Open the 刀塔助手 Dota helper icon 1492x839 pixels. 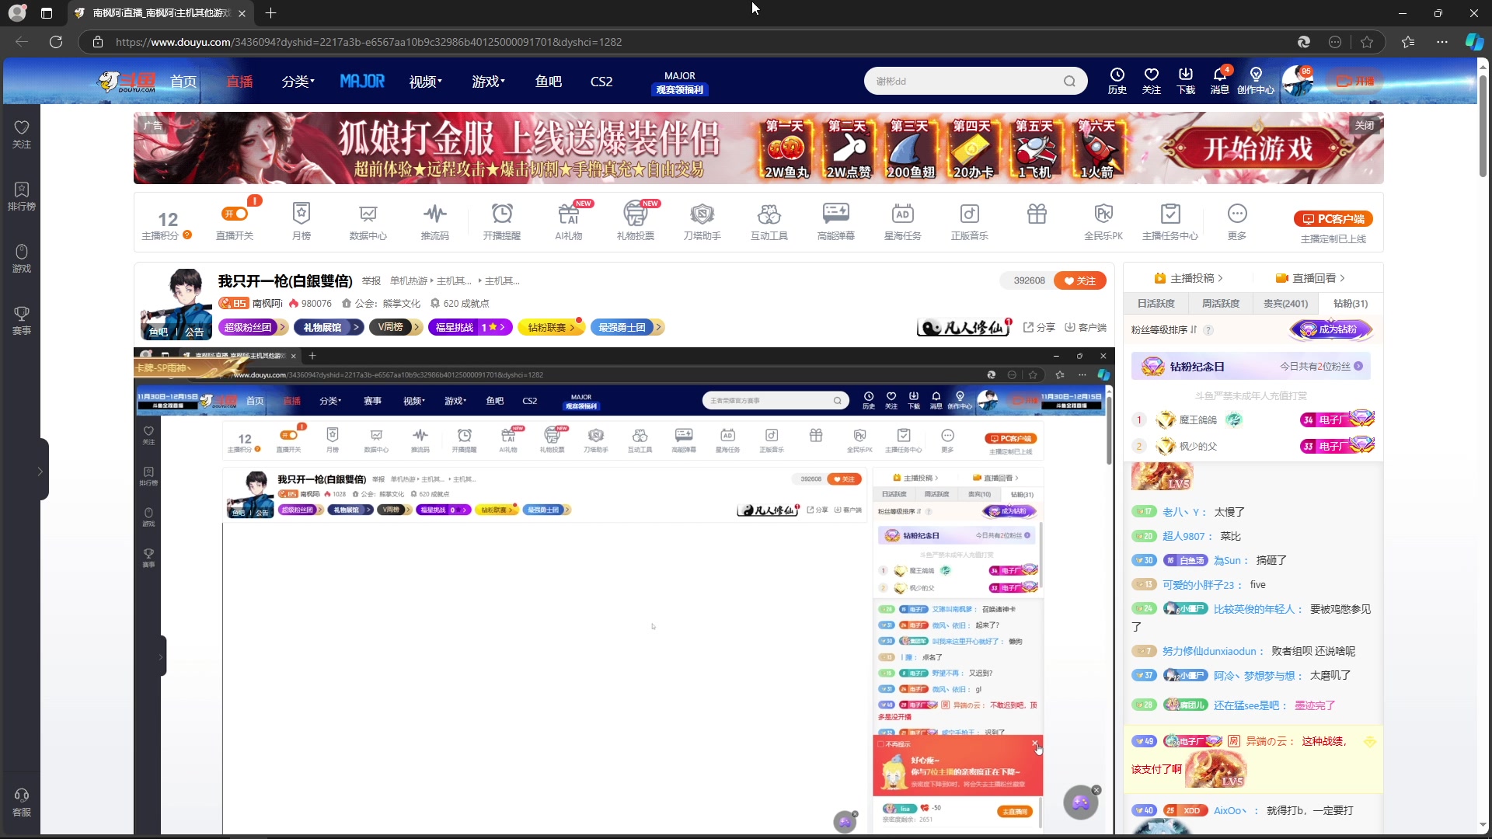702,221
